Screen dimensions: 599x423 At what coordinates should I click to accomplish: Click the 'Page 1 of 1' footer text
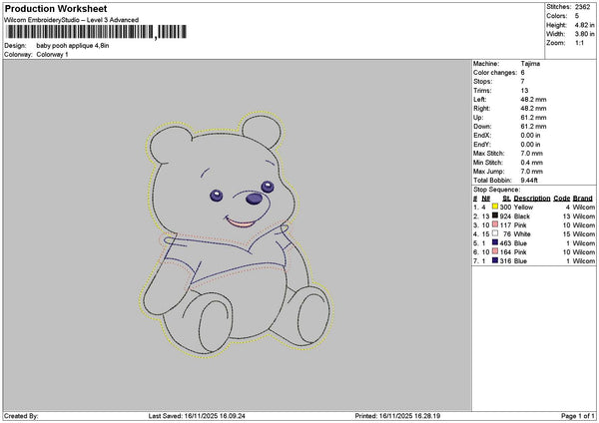578,416
